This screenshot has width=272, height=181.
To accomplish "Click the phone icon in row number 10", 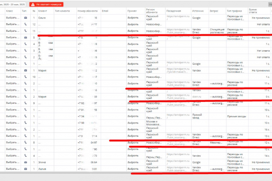I will click(x=25, y=77).
